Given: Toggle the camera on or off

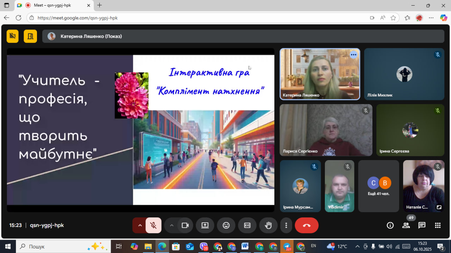Looking at the screenshot, I should tap(185, 226).
